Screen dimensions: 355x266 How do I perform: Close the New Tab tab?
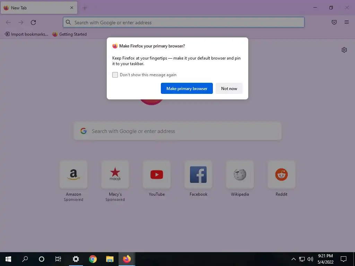pyautogui.click(x=72, y=8)
